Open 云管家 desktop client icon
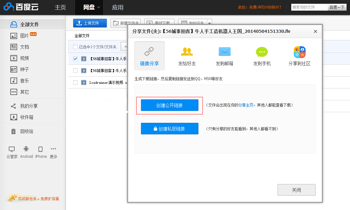The width and height of the screenshot is (350, 210). (x=12, y=149)
